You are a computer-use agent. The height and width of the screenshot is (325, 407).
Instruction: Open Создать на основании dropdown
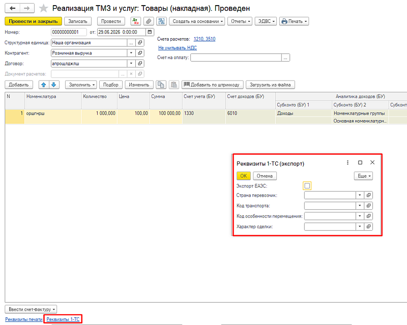coord(197,21)
